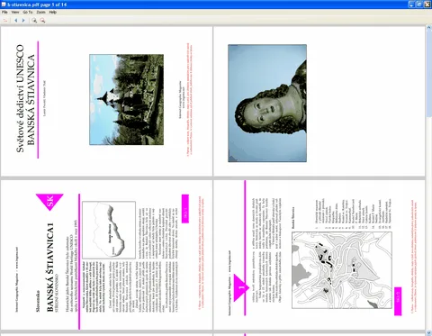
Task: Click the statue head photo on second page
Action: pyautogui.click(x=267, y=104)
